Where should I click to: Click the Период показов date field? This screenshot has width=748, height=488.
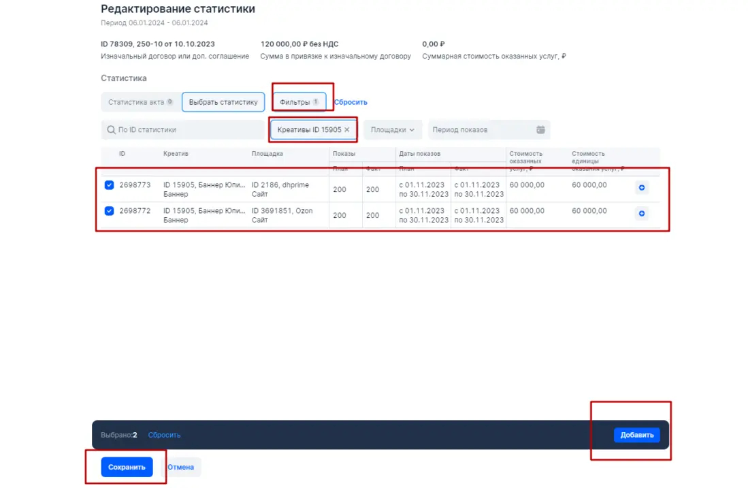pos(489,130)
